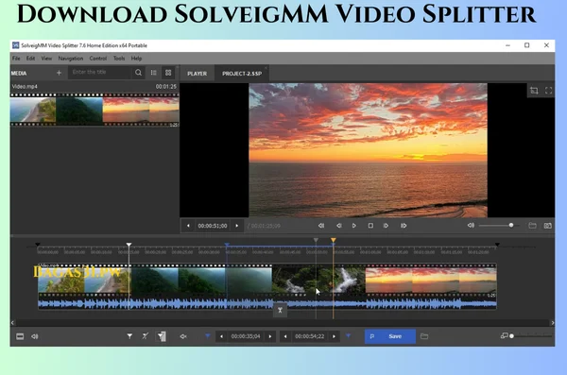Open the Control menu
567x375 pixels.
[98, 59]
